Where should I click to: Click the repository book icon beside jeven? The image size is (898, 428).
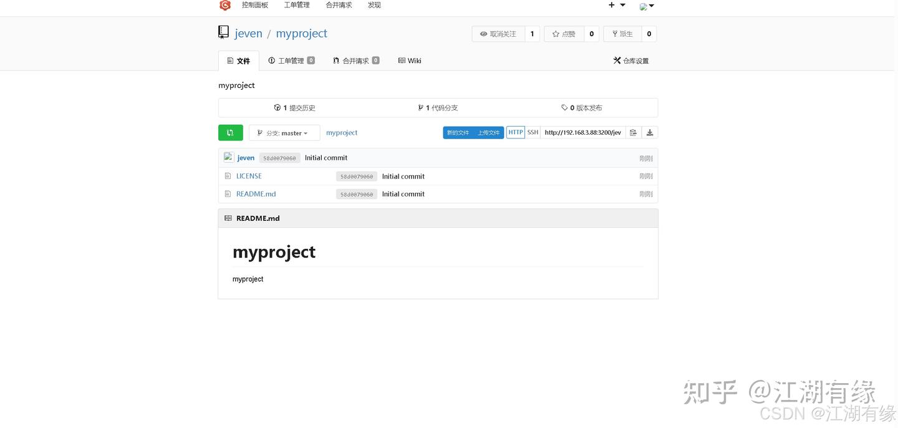[223, 32]
